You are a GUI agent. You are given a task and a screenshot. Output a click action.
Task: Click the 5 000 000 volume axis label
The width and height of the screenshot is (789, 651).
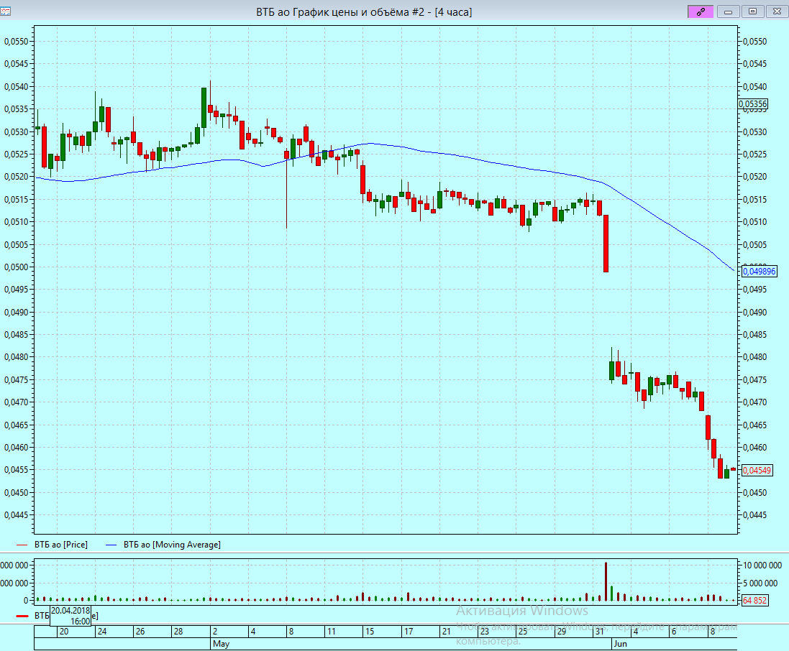point(760,583)
